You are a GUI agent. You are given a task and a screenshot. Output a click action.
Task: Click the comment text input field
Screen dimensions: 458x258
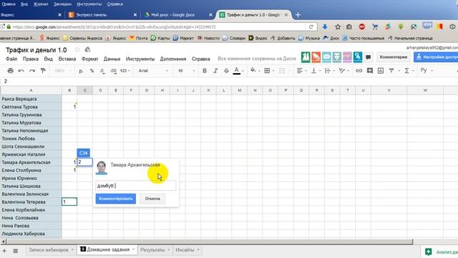[136, 186]
